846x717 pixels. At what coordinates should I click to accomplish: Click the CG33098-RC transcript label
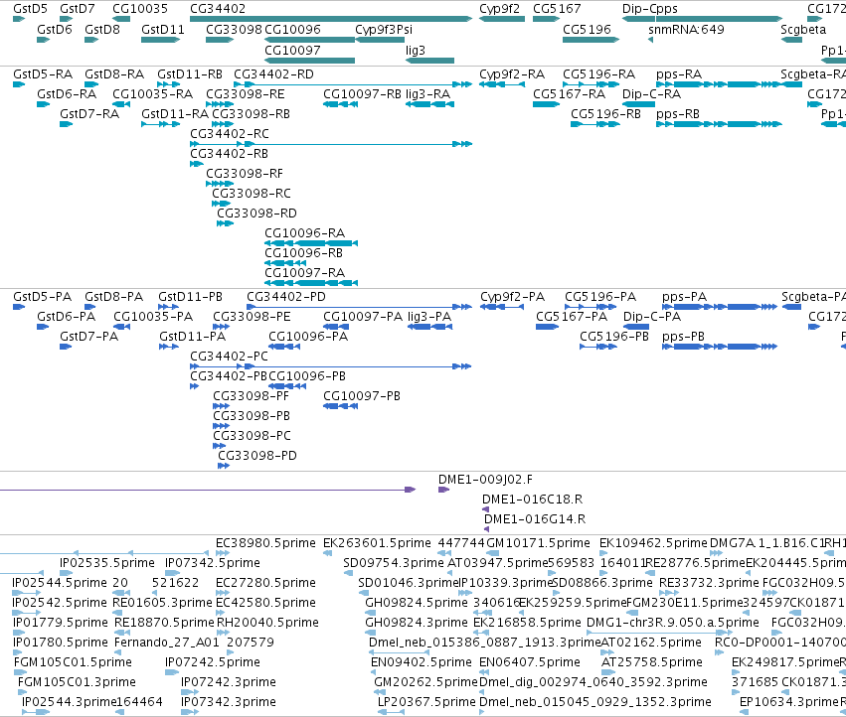click(x=252, y=194)
